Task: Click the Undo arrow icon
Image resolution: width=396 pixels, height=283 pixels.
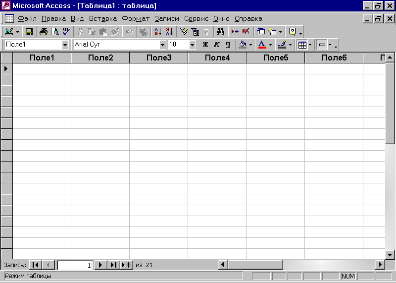Action: tap(129, 32)
